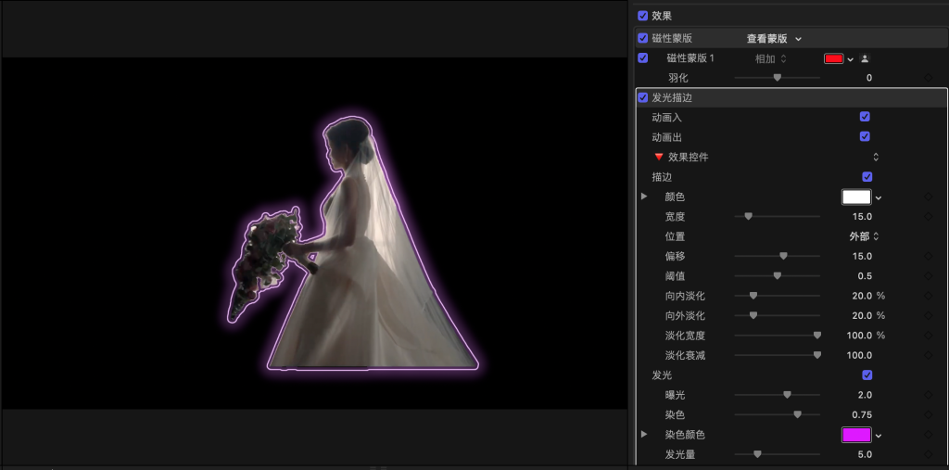Click keyframe diamond on 宽度 row

point(928,217)
